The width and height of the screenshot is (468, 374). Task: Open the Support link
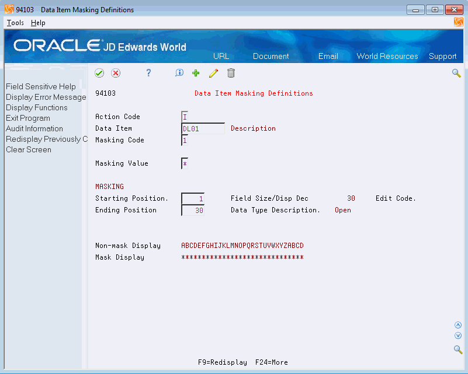(443, 57)
